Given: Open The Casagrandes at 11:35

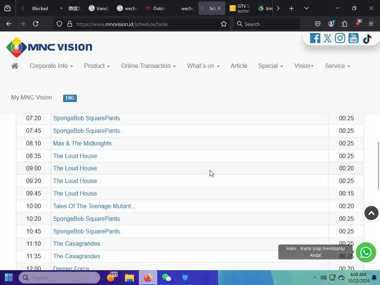Looking at the screenshot, I should click(x=76, y=256).
